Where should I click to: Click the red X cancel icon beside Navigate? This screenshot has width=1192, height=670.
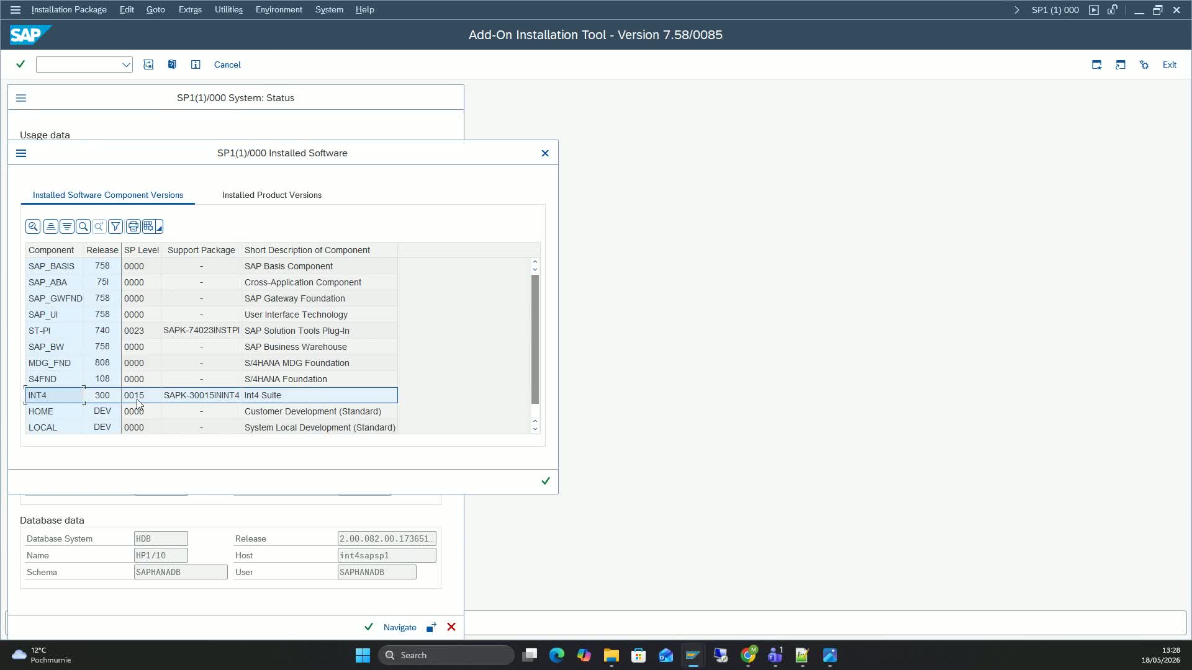pyautogui.click(x=451, y=627)
